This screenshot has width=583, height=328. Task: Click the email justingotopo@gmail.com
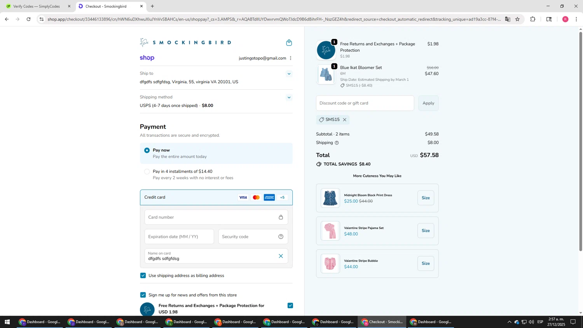[262, 58]
